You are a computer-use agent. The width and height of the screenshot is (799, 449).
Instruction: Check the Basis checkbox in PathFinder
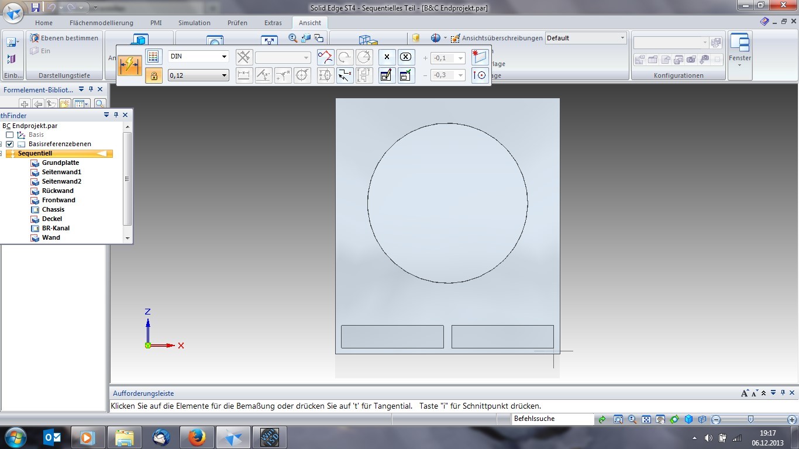point(10,135)
